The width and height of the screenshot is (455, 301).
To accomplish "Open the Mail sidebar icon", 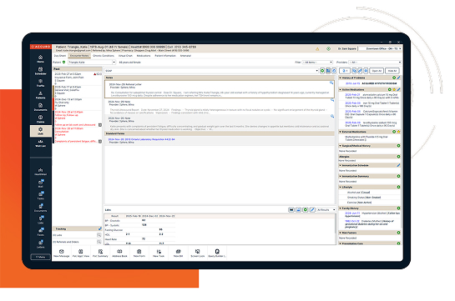I will click(41, 183).
